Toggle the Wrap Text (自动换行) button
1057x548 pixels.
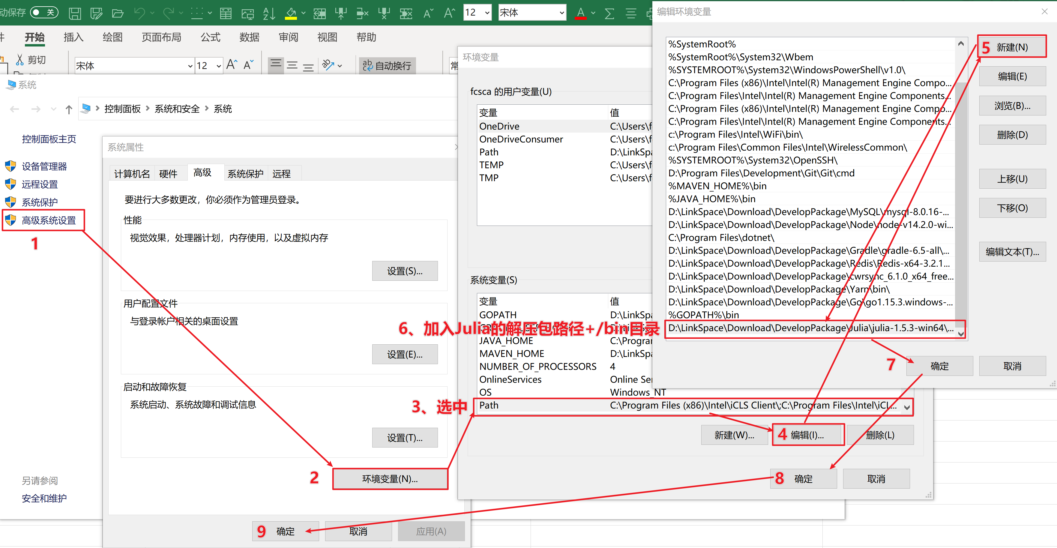tap(387, 66)
